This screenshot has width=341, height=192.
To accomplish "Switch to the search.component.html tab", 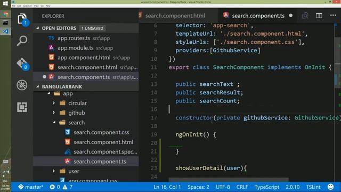I will click(x=175, y=15).
